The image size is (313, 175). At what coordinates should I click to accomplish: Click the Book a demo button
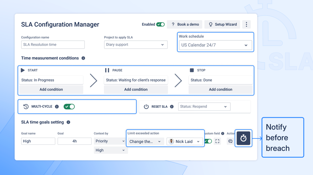click(184, 25)
